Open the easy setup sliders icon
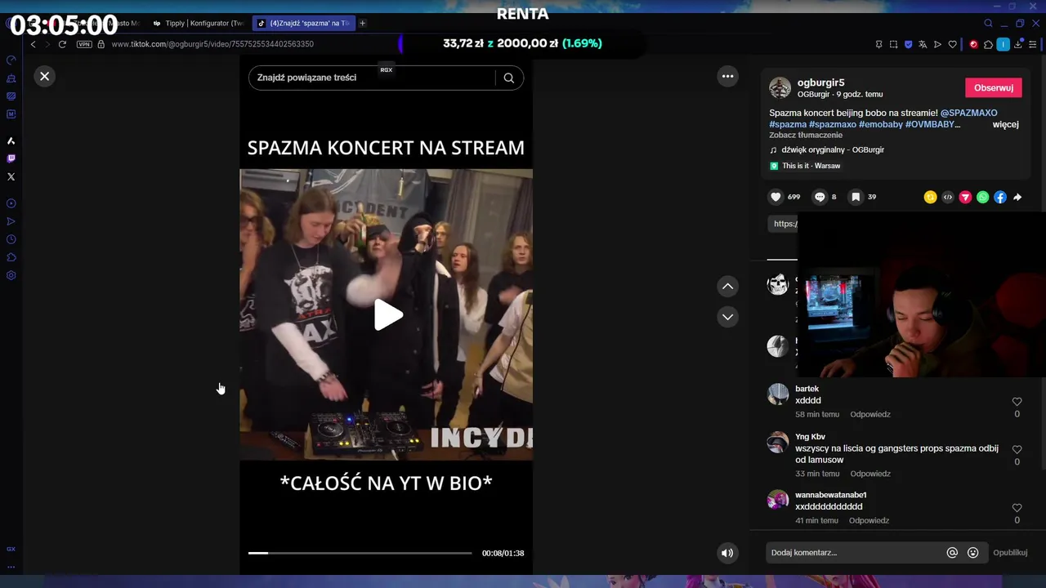1046x588 pixels. [x=1033, y=44]
